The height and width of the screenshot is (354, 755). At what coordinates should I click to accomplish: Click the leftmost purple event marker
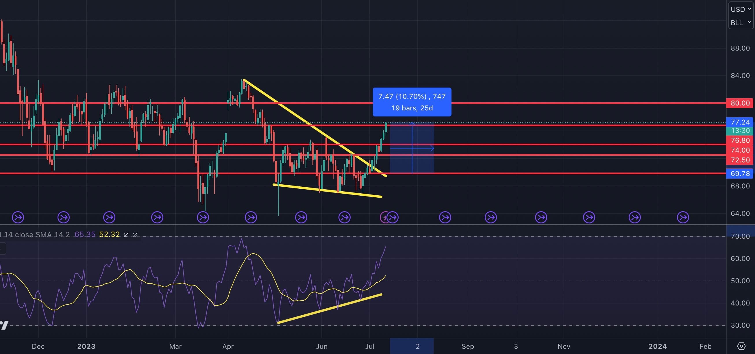click(x=18, y=217)
